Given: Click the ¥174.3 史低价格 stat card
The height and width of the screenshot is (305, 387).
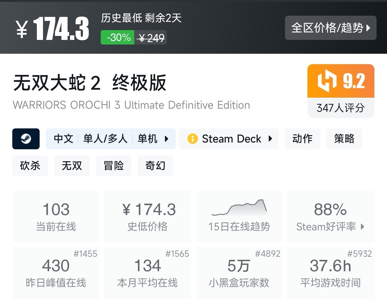Looking at the screenshot, I should (147, 217).
